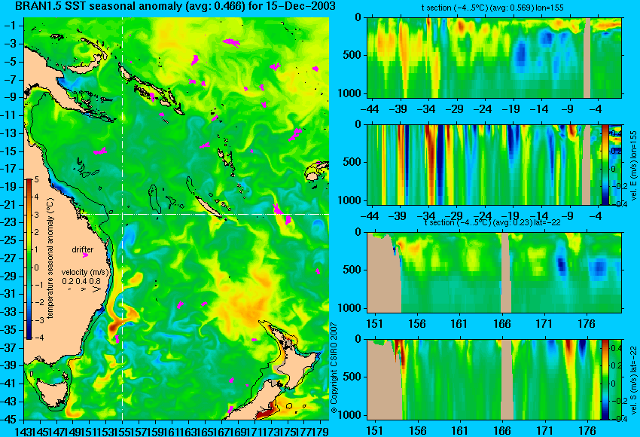Click the tan seafloor block in lat=-22 temperature section
The image size is (640, 437).
tap(384, 273)
